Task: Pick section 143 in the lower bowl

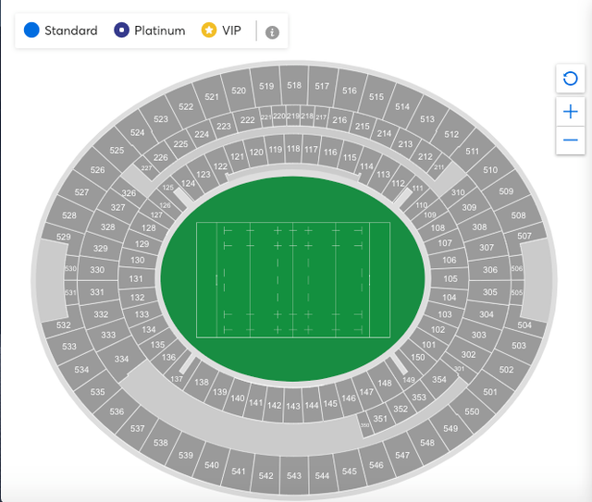Action: 293,406
